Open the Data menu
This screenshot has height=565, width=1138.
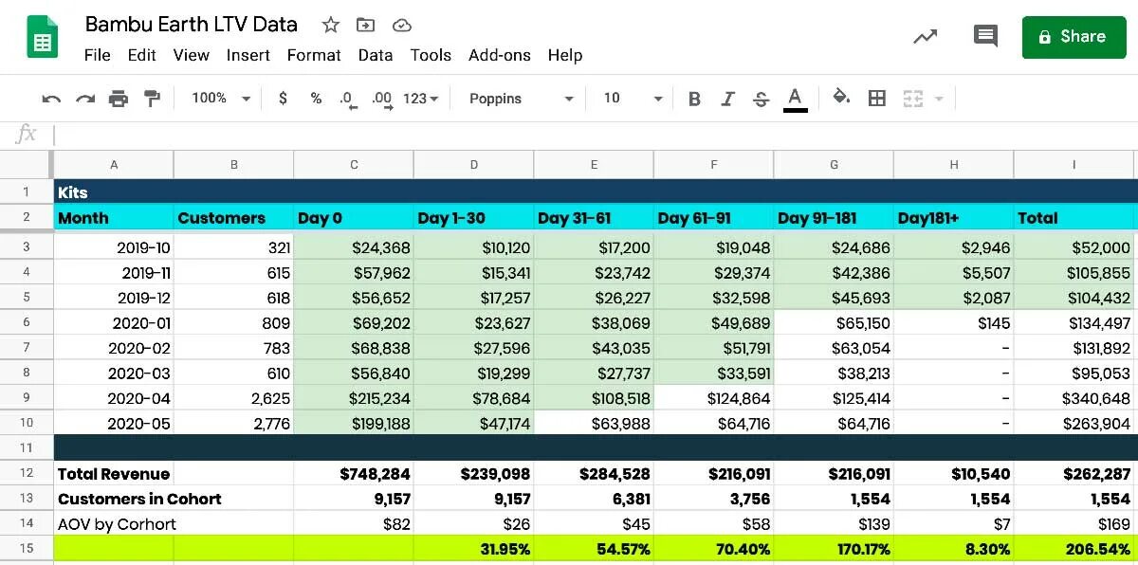376,55
